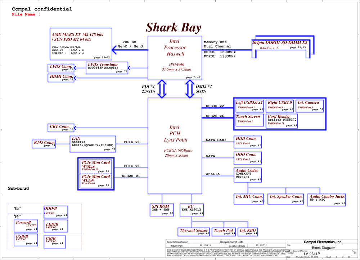Click the Int. Speaker Conn. box
Image resolution: width=360 pixels, height=260 pixels.
pos(286,199)
